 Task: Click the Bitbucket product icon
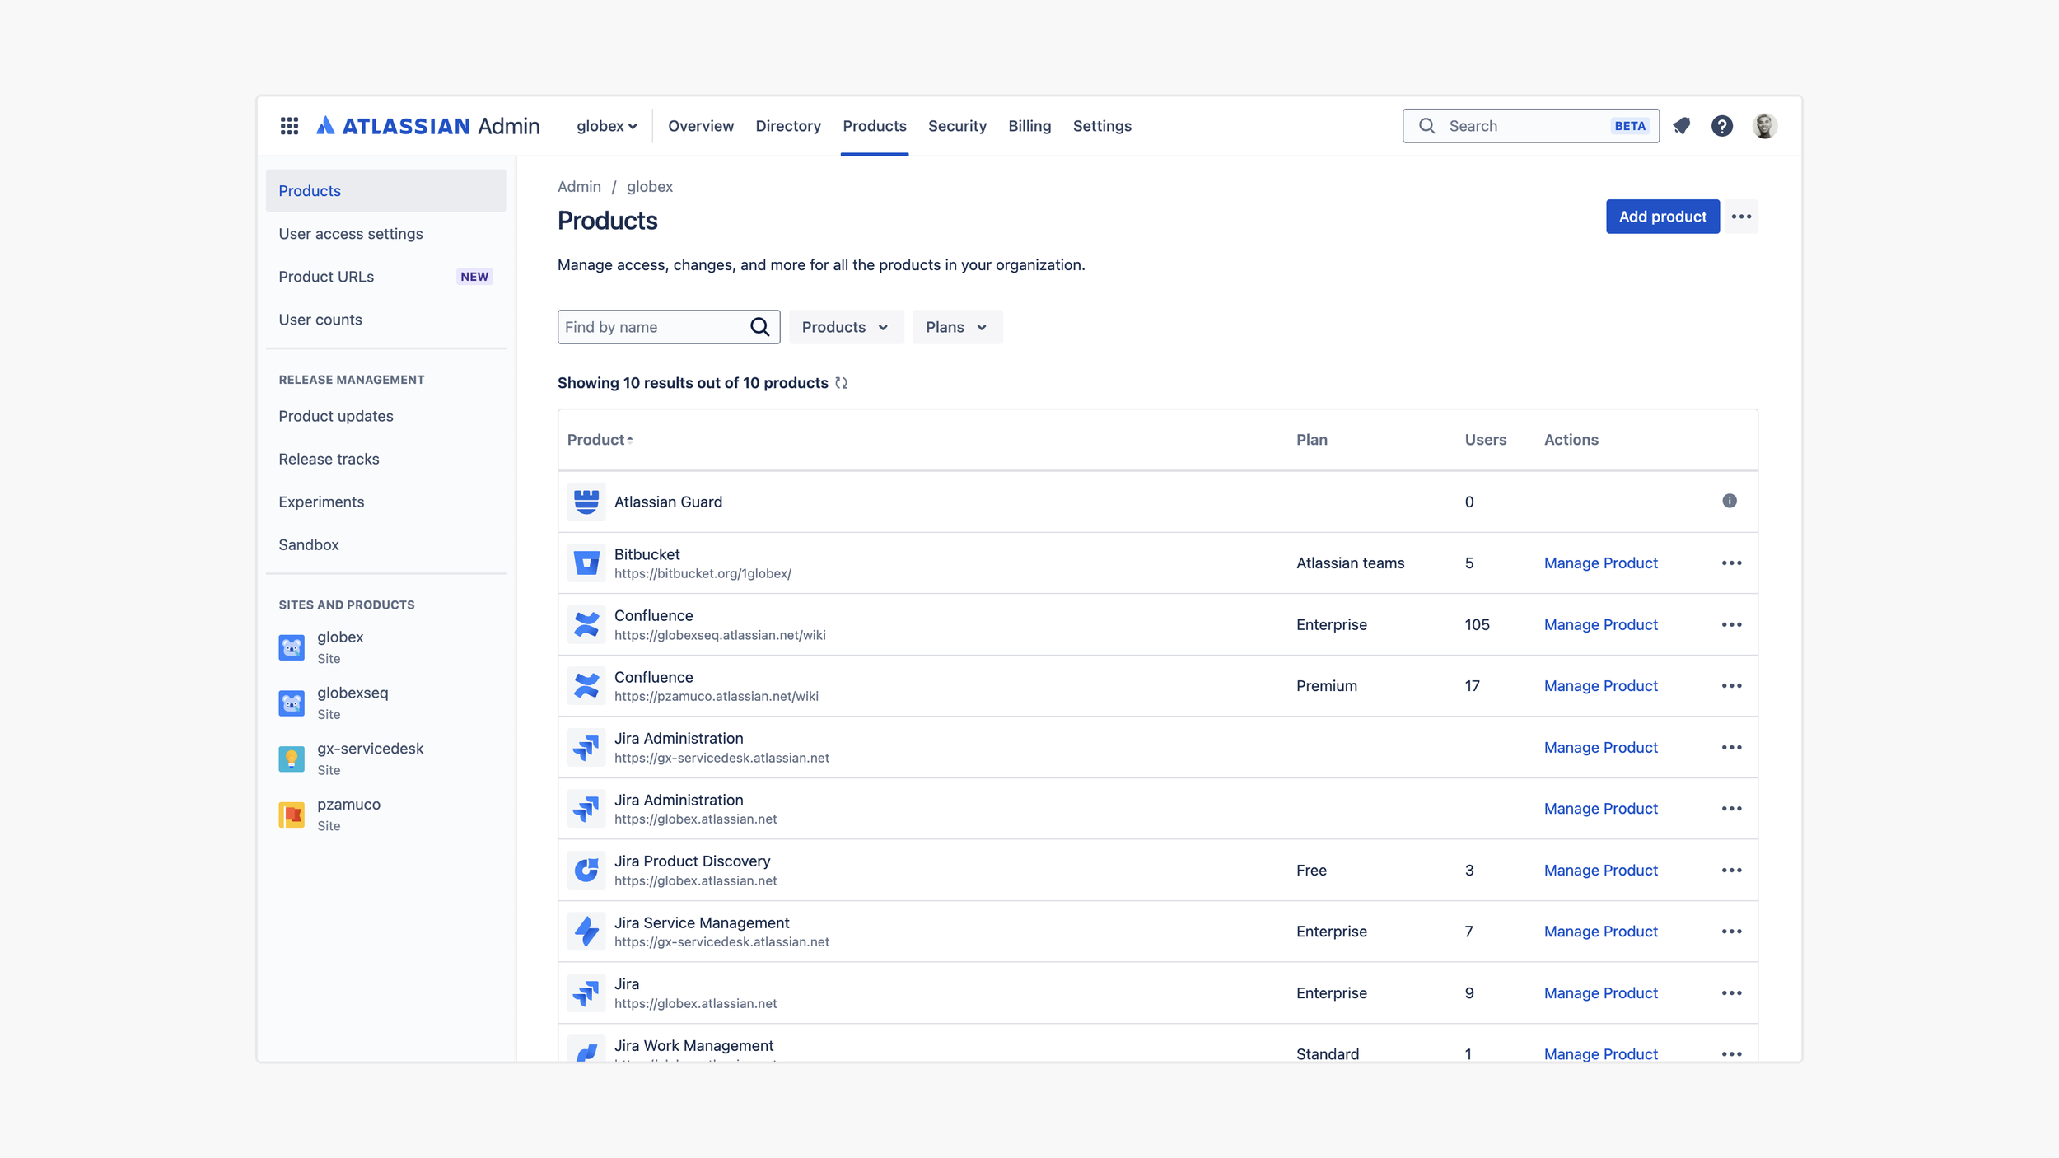tap(586, 563)
